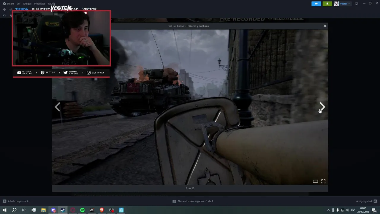Open Windows Task View
The width and height of the screenshot is (380, 214).
pyautogui.click(x=24, y=210)
